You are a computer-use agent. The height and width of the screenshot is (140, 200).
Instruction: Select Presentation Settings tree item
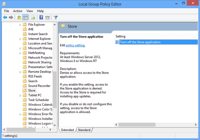pos(40,67)
